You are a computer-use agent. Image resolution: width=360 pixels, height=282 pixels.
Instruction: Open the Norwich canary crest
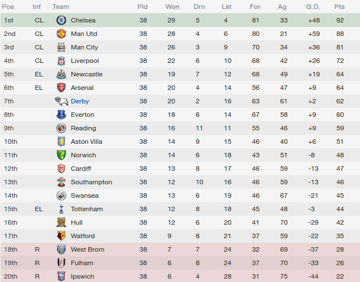(61, 155)
